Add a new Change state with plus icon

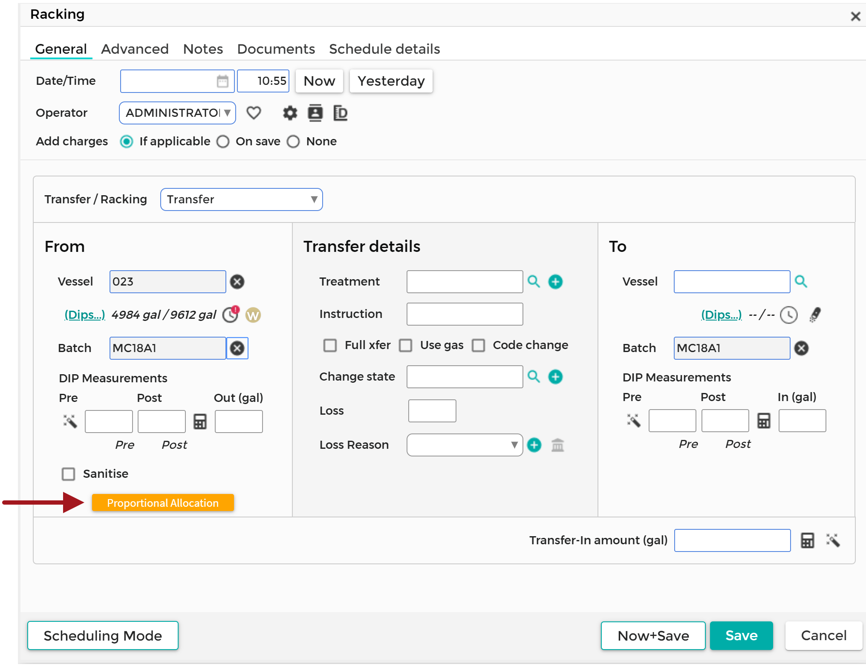555,377
